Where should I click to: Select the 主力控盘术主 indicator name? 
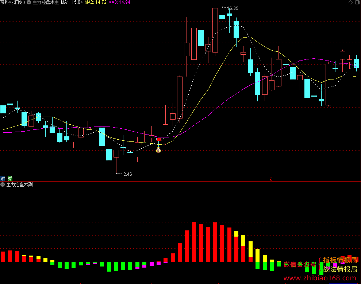46,2
